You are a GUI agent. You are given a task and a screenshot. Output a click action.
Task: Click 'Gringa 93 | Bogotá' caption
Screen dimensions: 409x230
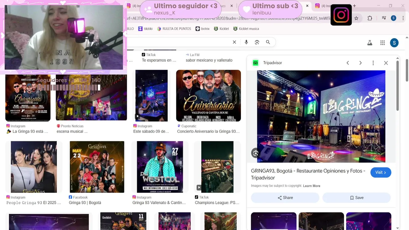(x=85, y=203)
